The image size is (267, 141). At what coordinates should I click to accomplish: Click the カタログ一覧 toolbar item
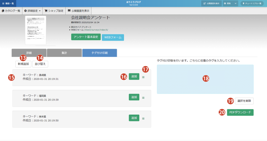click(11, 11)
